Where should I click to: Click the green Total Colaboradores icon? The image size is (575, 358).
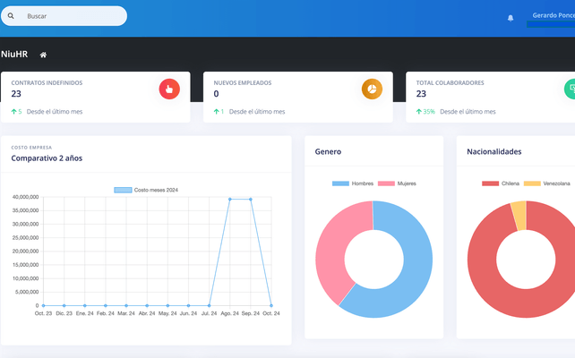click(570, 89)
